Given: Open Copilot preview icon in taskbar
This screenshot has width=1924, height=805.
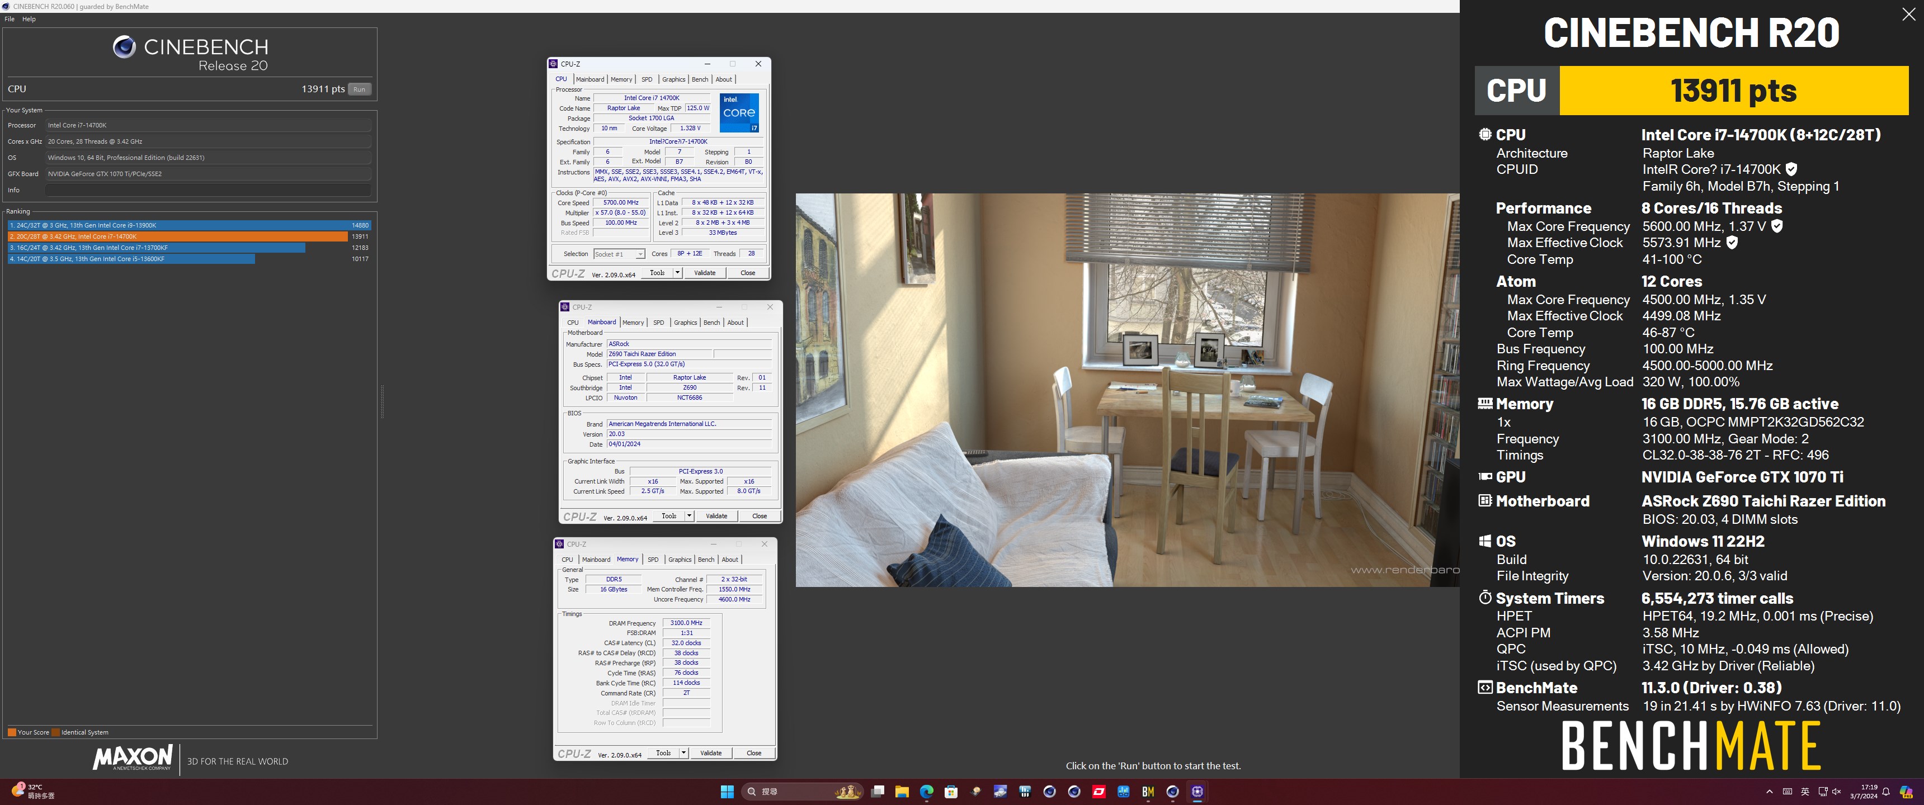Looking at the screenshot, I should point(1906,792).
